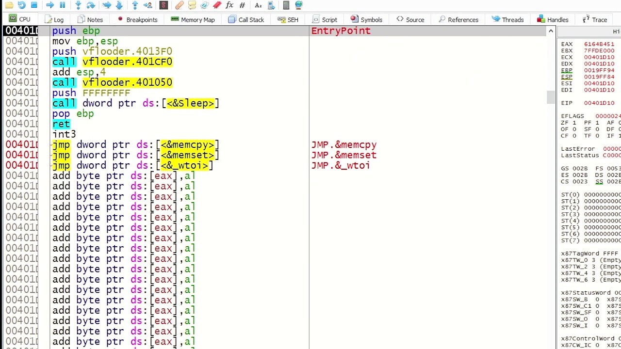Pause execution with the pause icon
This screenshot has width=621, height=349.
click(x=62, y=5)
